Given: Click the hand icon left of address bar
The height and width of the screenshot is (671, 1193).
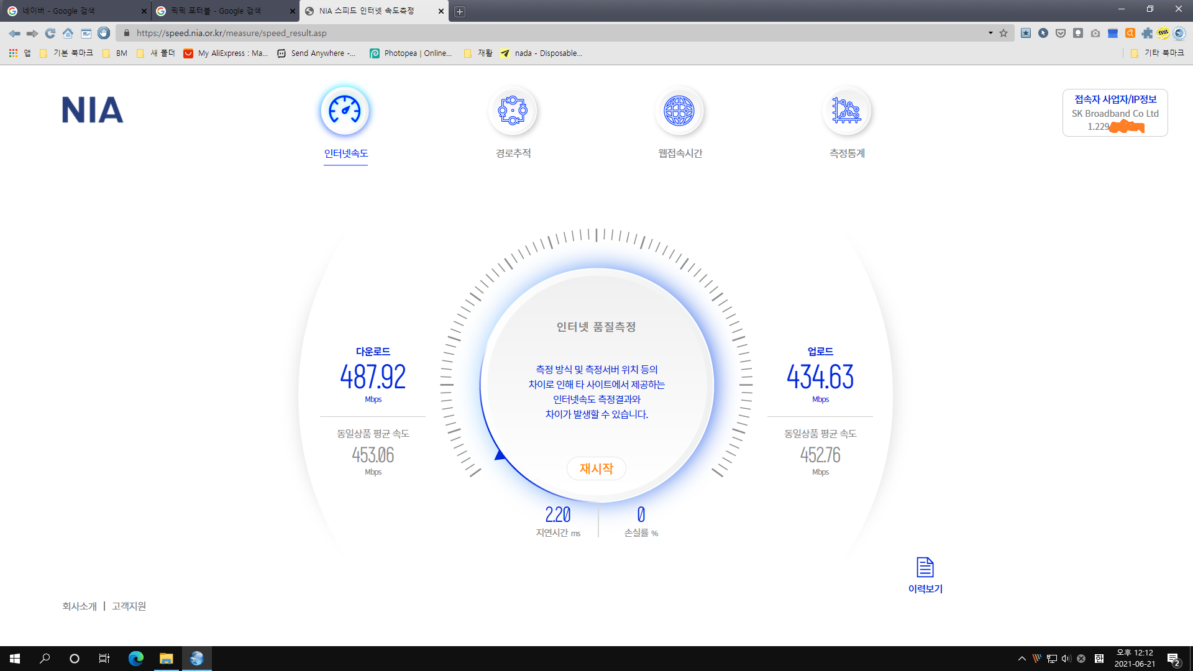Looking at the screenshot, I should (104, 33).
